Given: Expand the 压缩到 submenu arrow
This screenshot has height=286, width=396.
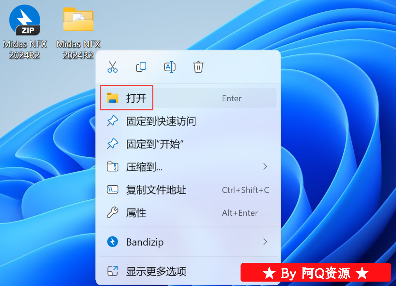Looking at the screenshot, I should [265, 166].
